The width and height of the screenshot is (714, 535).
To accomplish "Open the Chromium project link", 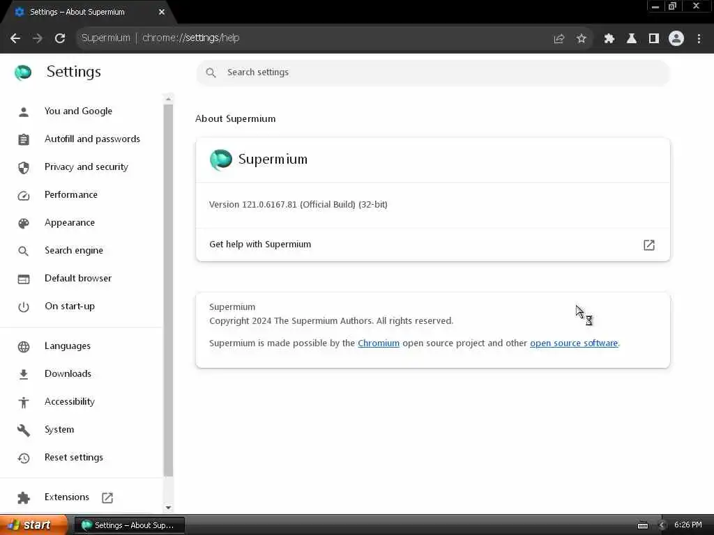I will [379, 343].
